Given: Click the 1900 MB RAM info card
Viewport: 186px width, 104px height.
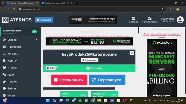Looking at the screenshot, I should 104,94.
